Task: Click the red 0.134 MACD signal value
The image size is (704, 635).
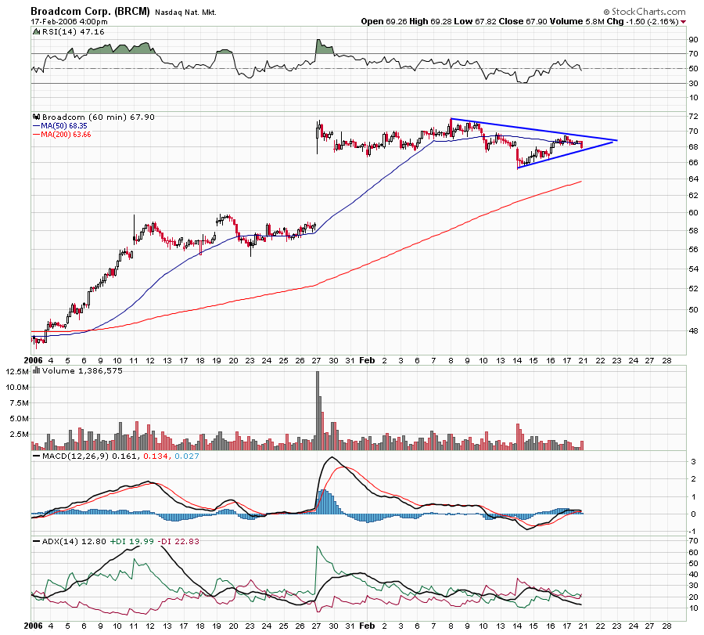Action: [156, 456]
